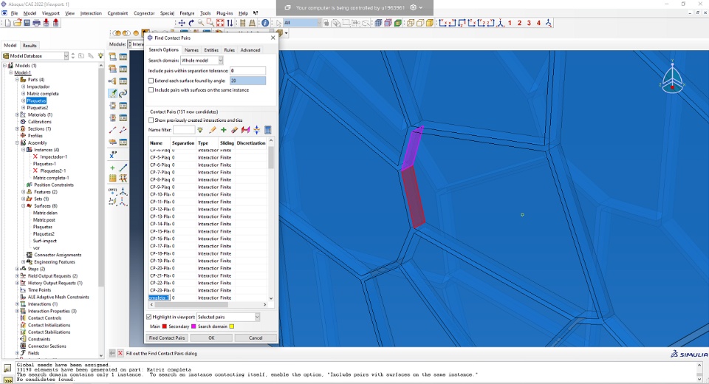Click the Find Contact Pairs button
The width and height of the screenshot is (709, 384).
tap(167, 337)
